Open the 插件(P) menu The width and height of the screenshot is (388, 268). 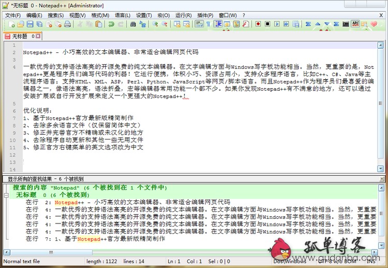tap(205, 16)
